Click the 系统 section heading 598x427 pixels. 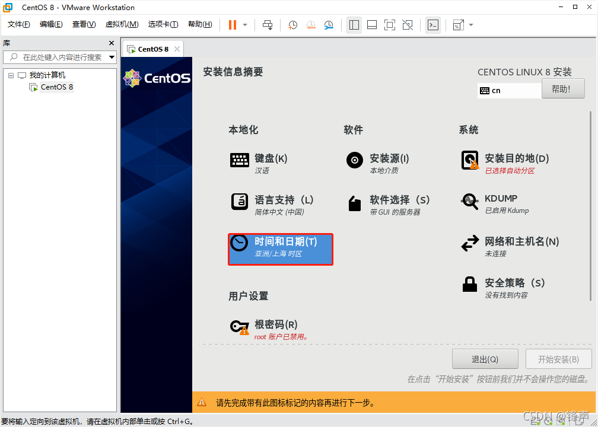pyautogui.click(x=469, y=130)
